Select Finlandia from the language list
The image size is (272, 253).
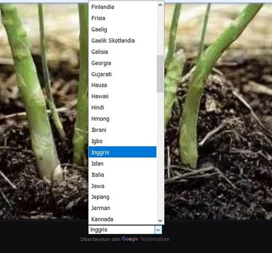click(x=122, y=7)
